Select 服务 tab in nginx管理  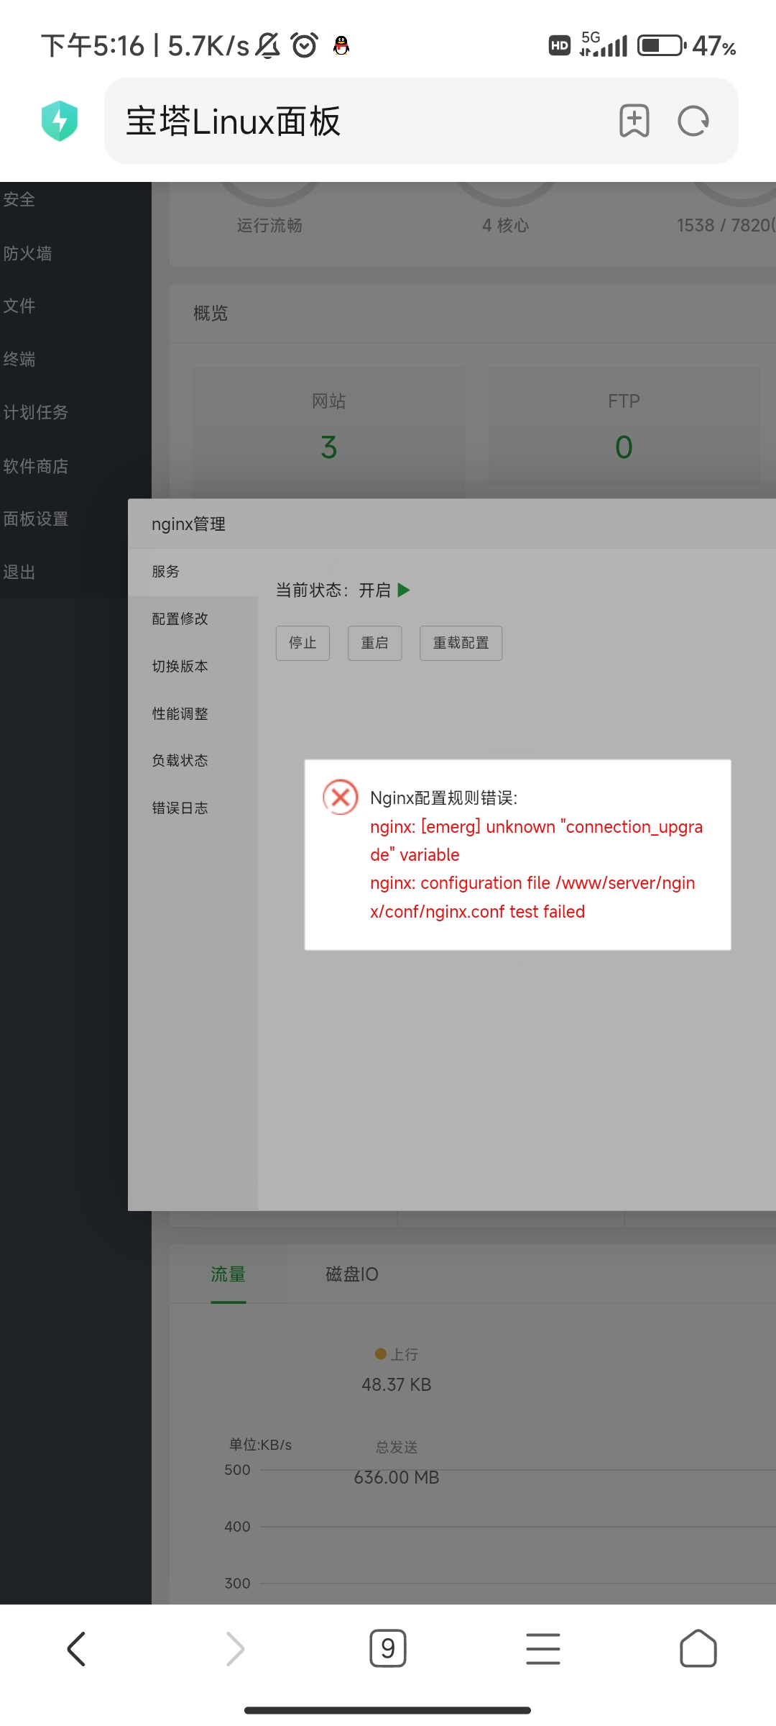pos(193,572)
